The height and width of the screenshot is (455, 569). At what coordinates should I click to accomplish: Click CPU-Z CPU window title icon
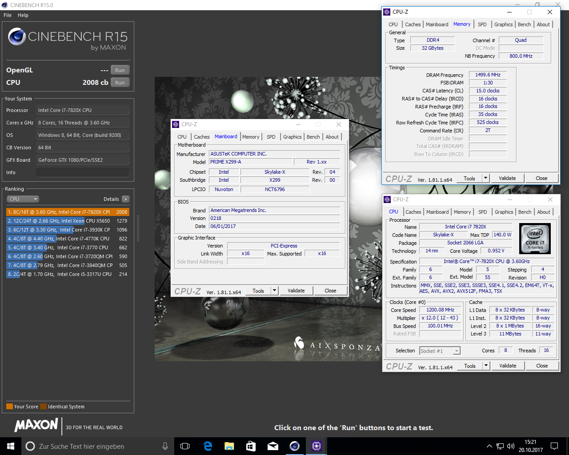click(x=387, y=200)
